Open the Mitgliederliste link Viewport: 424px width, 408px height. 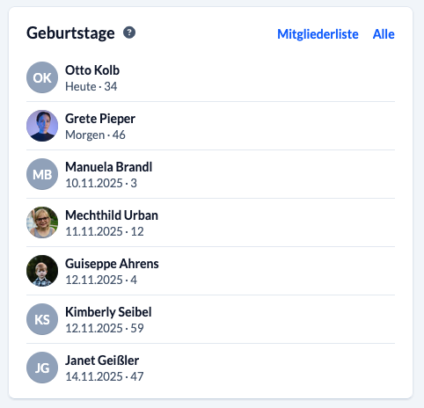click(x=318, y=34)
